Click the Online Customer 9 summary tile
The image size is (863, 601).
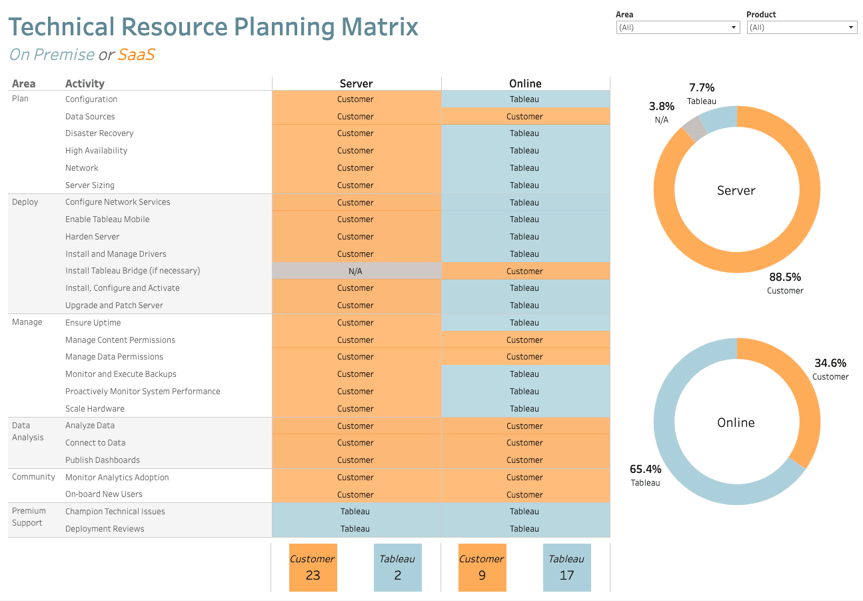(482, 568)
